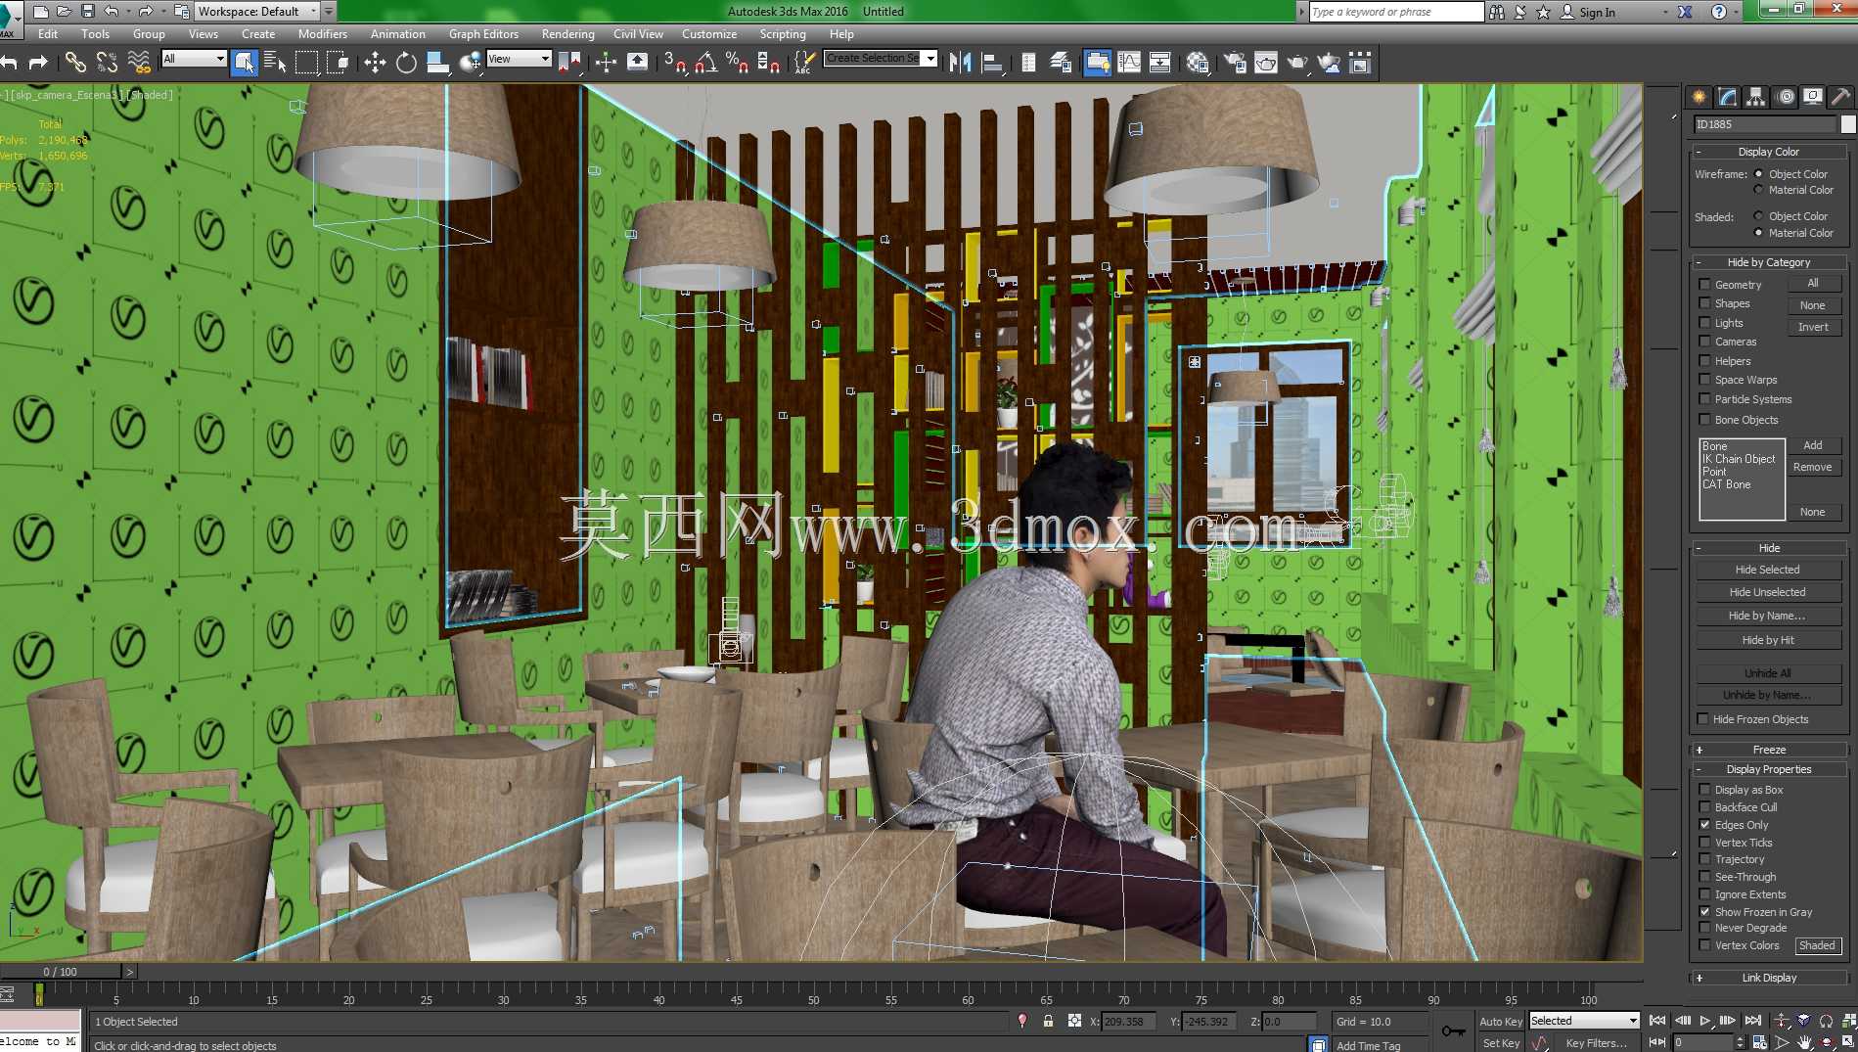Click the Undo arrow in main toolbar

pyautogui.click(x=10, y=63)
